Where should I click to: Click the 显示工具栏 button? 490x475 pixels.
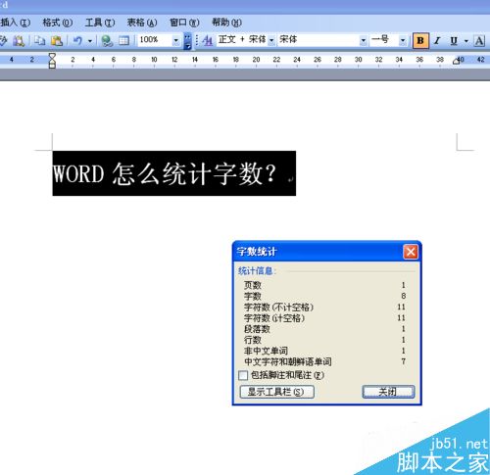[277, 392]
